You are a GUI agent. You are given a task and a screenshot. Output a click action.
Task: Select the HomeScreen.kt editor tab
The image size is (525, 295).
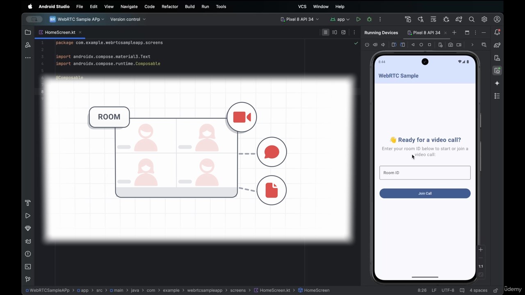pos(60,32)
